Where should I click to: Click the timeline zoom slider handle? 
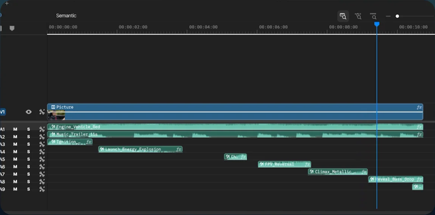397,17
